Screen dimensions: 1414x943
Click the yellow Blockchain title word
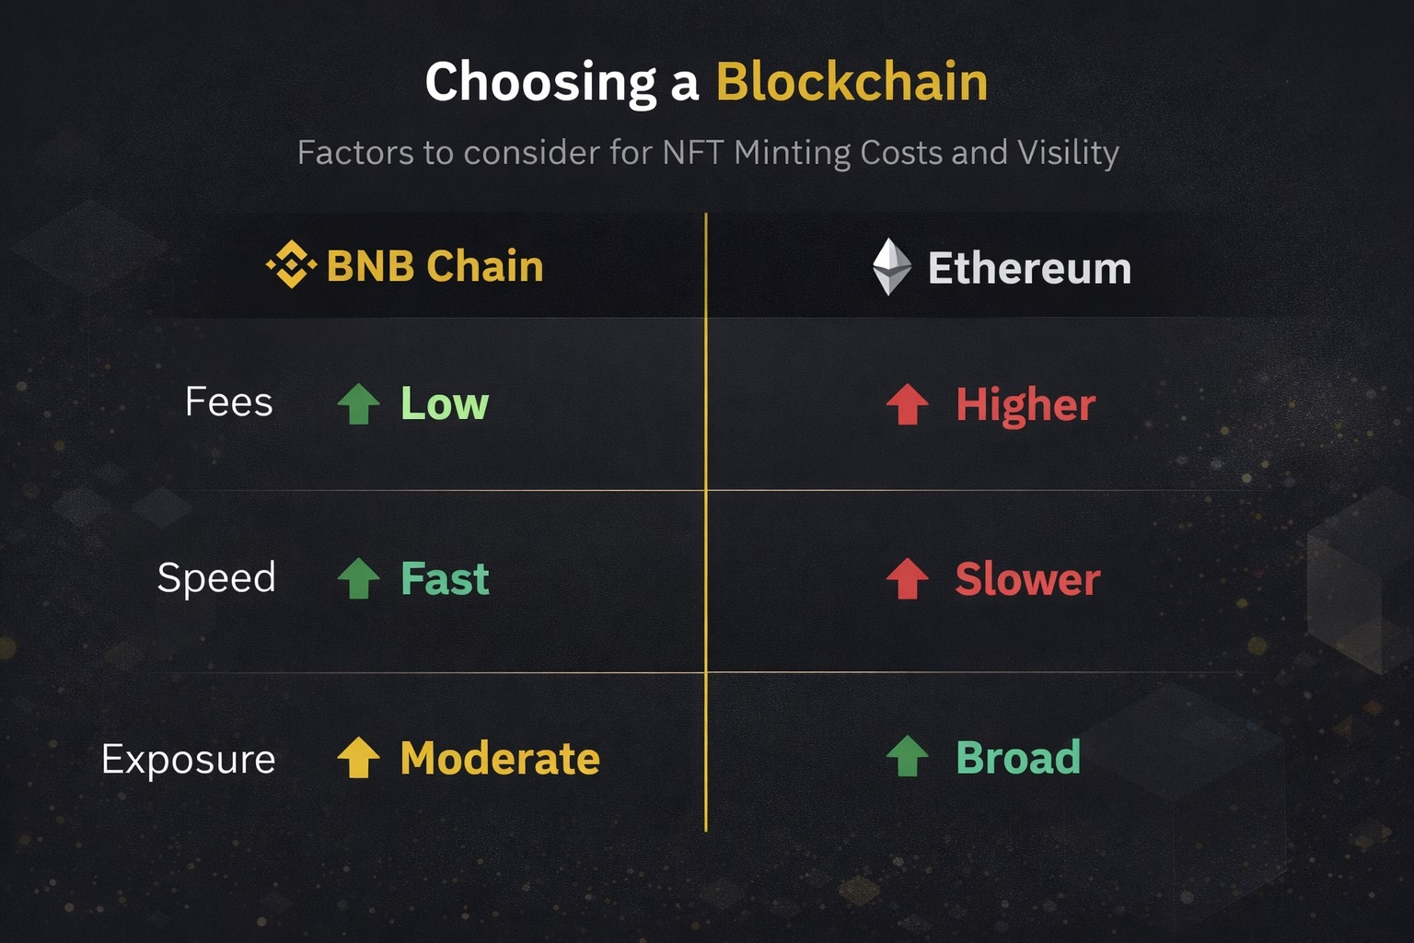(x=852, y=82)
